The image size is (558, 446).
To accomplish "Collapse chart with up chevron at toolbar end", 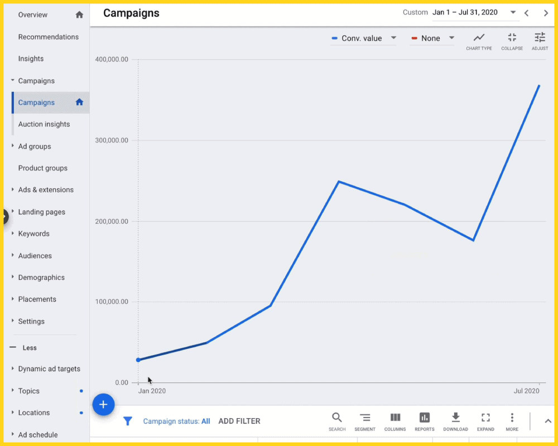I will tap(548, 421).
